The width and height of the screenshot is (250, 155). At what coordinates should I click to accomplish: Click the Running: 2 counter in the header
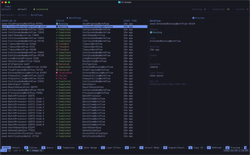[x=199, y=9]
